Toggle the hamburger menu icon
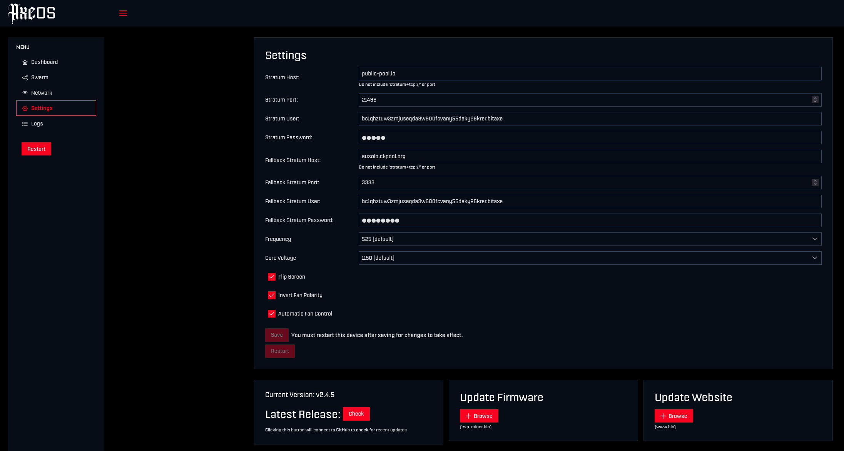This screenshot has width=844, height=451. click(x=123, y=13)
